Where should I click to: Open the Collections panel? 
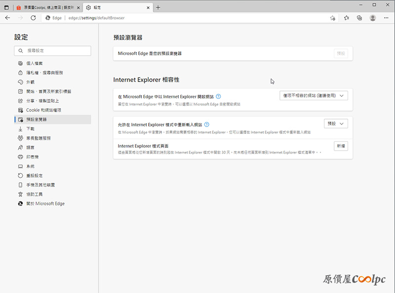coord(359,18)
